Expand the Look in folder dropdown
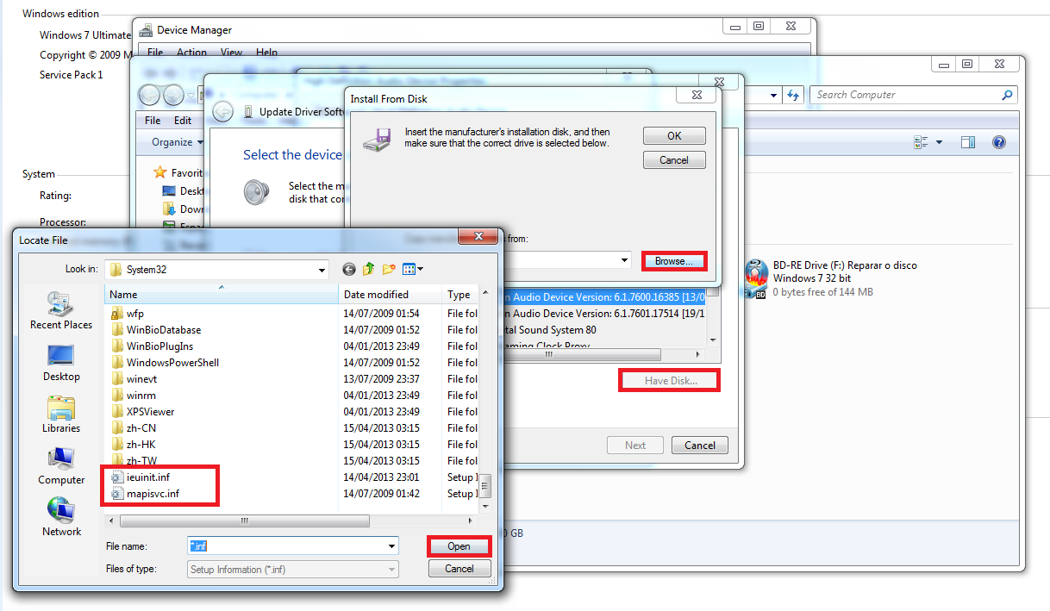 point(321,269)
